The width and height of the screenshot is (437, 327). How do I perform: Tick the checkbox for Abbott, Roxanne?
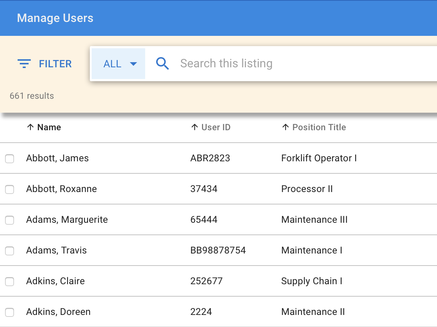(10, 189)
